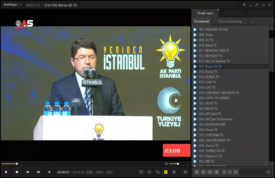Screen dimensions: 275x178
Task: Select the Плей-лист tab
Action: (x=205, y=13)
